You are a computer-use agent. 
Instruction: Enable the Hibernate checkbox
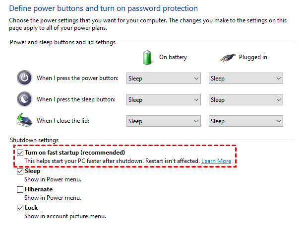click(x=20, y=189)
